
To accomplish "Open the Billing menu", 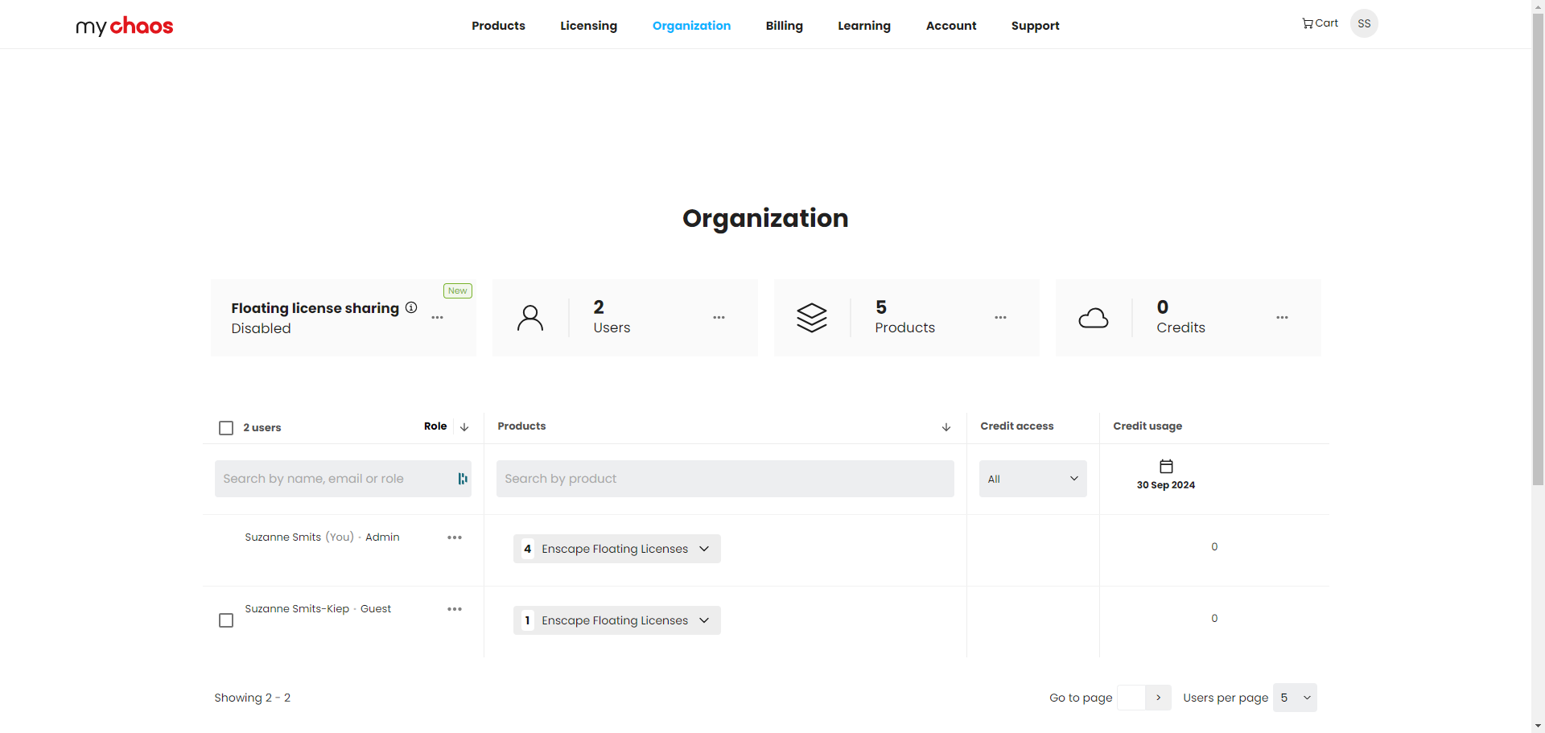I will point(785,26).
